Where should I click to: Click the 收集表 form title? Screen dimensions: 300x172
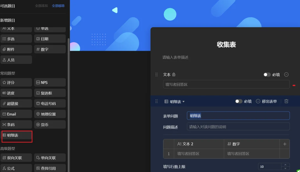click(226, 45)
